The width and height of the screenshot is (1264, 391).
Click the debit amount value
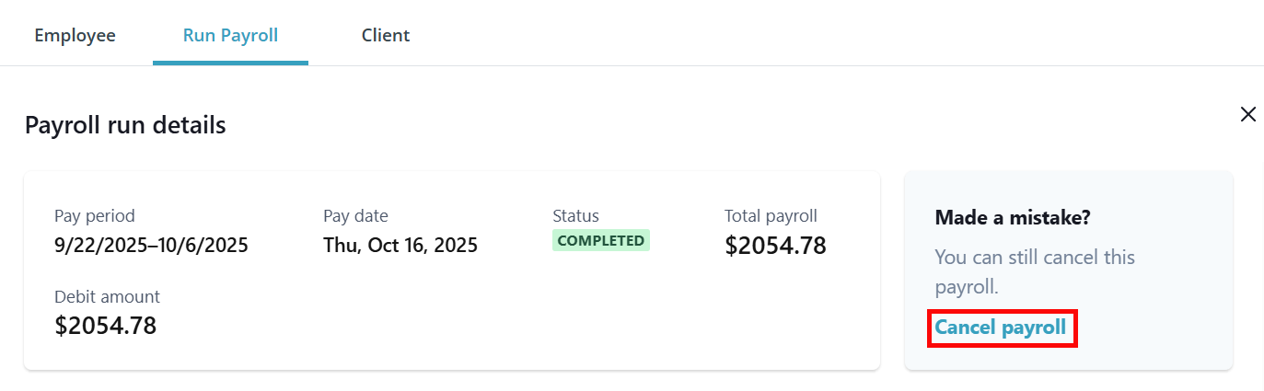tap(105, 325)
